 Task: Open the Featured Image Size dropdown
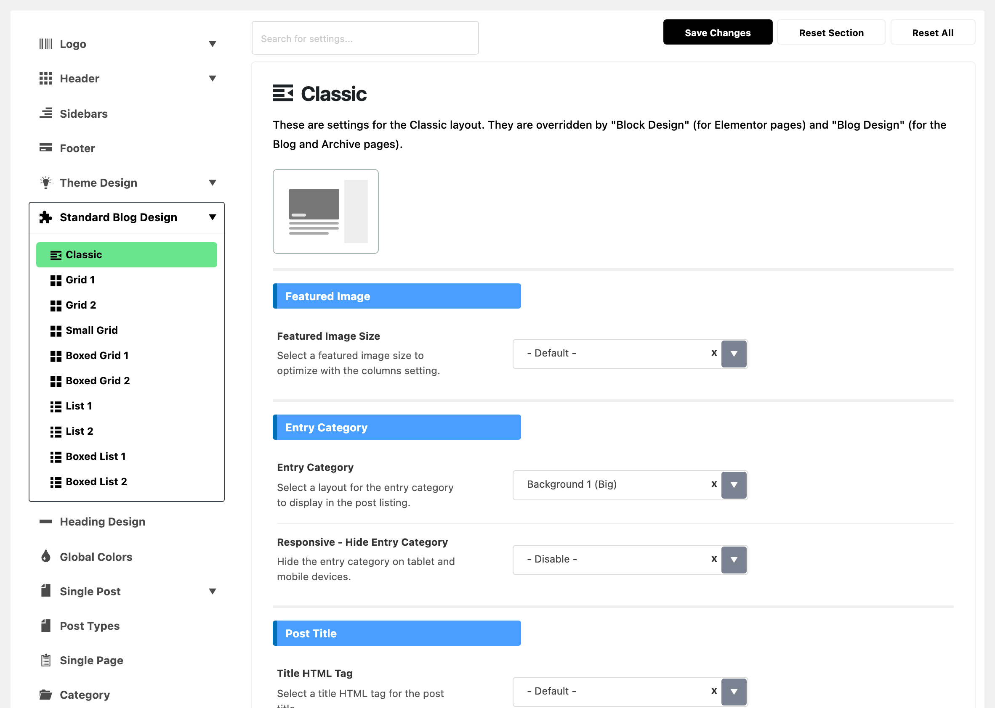pos(734,354)
